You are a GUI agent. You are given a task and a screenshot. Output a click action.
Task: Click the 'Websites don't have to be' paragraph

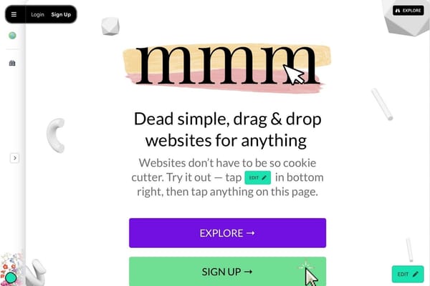point(228,177)
